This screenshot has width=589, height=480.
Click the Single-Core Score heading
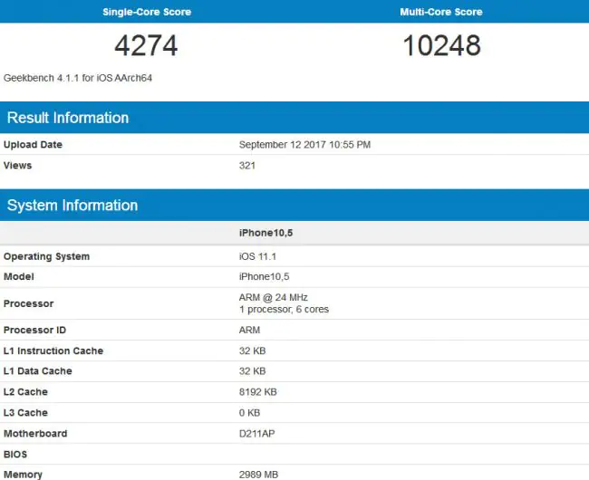[x=147, y=12]
